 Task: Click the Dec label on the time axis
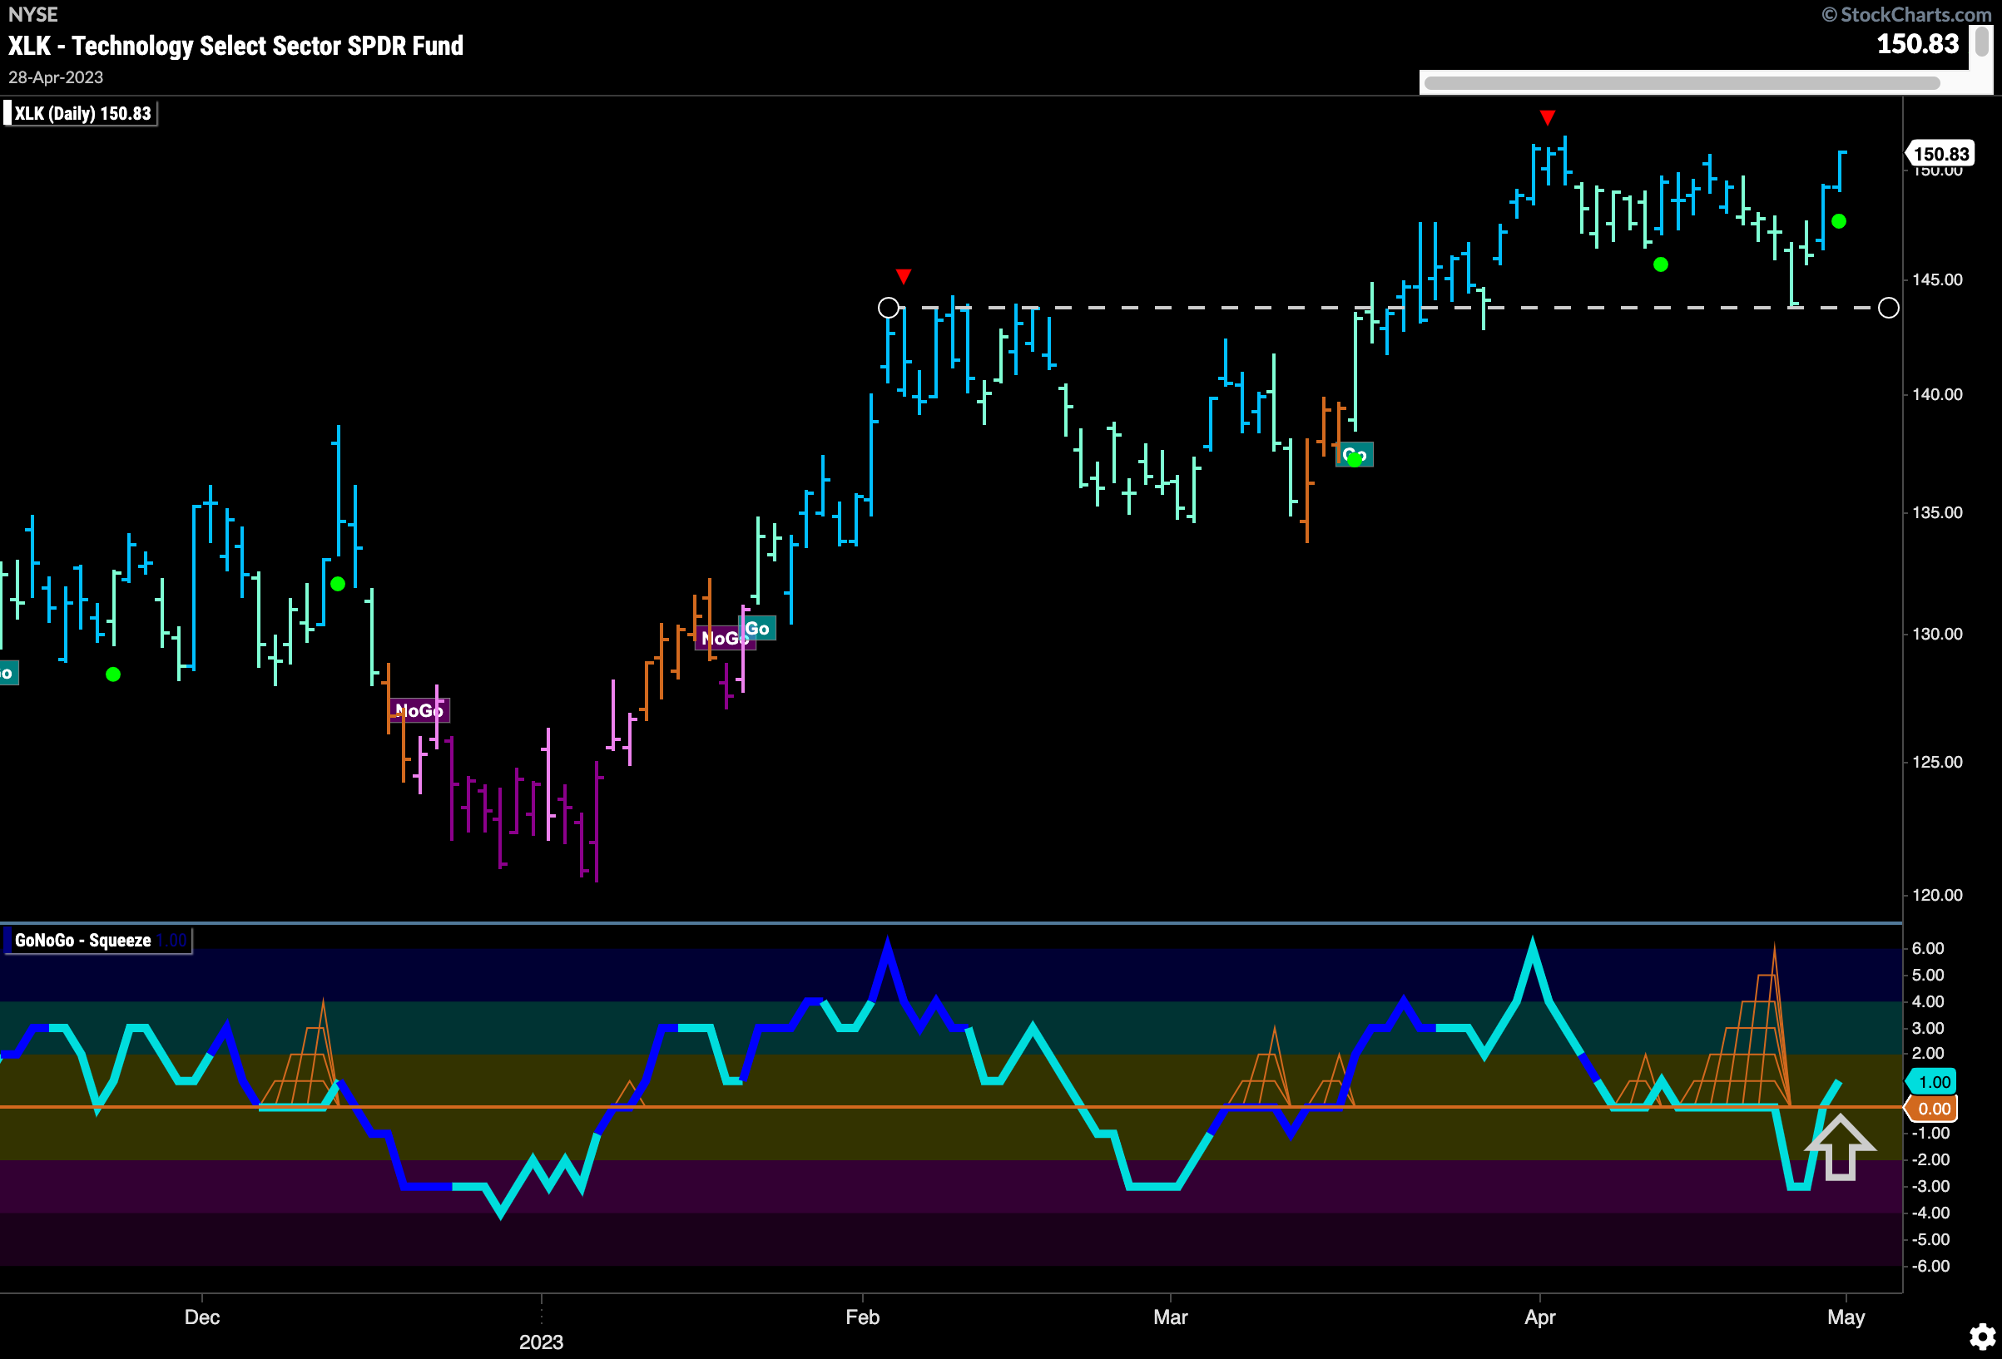click(x=202, y=1317)
